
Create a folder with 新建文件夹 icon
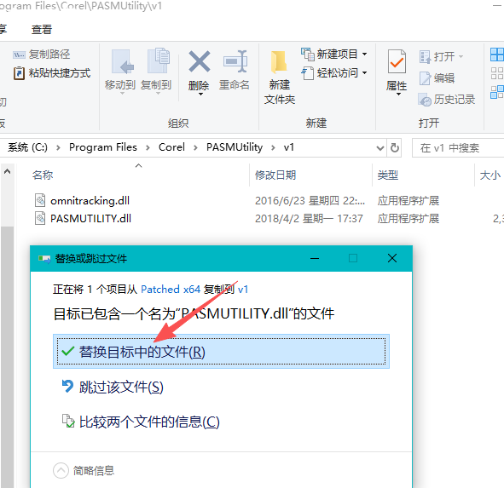279,61
